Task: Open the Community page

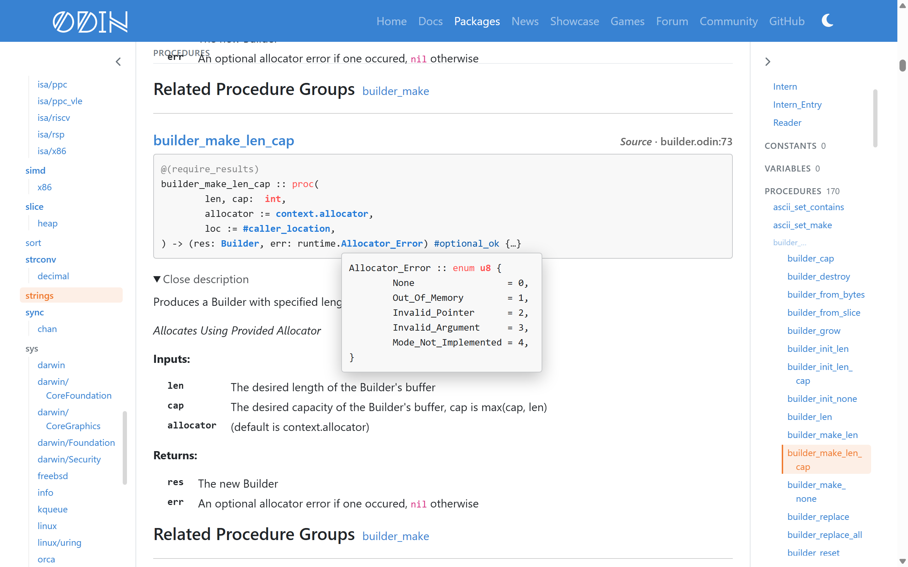Action: [728, 21]
